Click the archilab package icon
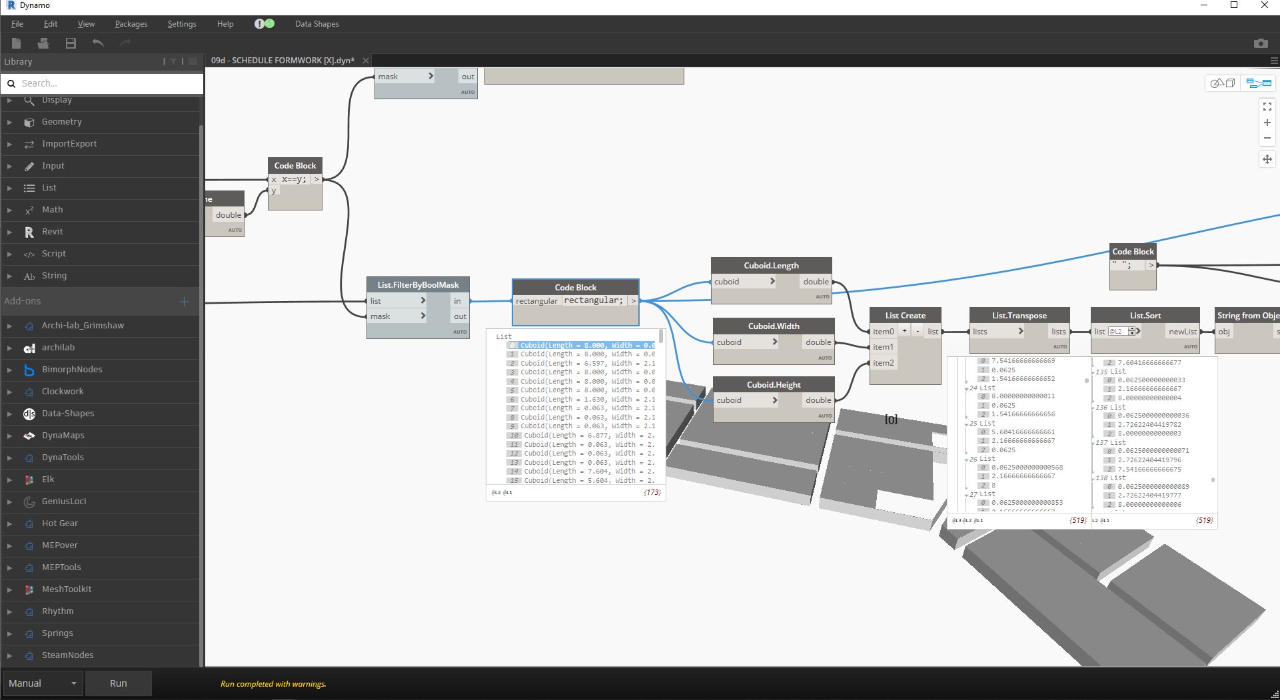Screen dimensions: 1280x700 coord(29,348)
